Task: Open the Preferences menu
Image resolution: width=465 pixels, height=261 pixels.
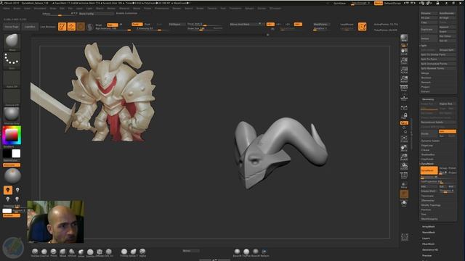Action: (x=161, y=9)
